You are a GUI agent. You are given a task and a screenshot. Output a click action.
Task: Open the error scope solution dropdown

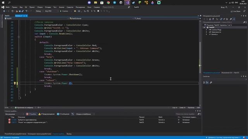pos(14,114)
